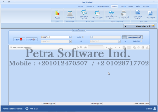Open the administration (إداريات) tab
The width and height of the screenshot is (158, 112).
click(x=80, y=6)
